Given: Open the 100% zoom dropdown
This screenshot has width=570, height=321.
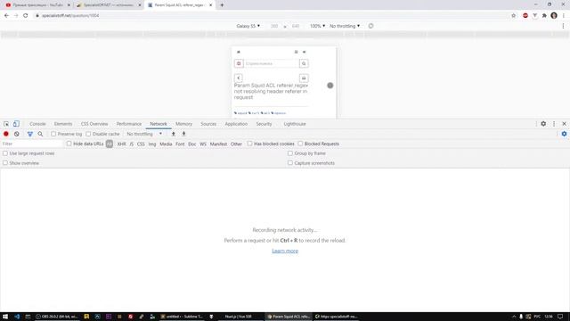Looking at the screenshot, I should point(317,26).
